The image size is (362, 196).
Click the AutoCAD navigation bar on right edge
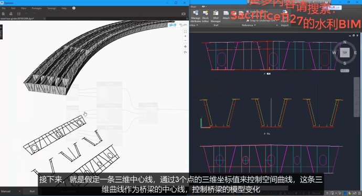pyautogui.click(x=357, y=97)
